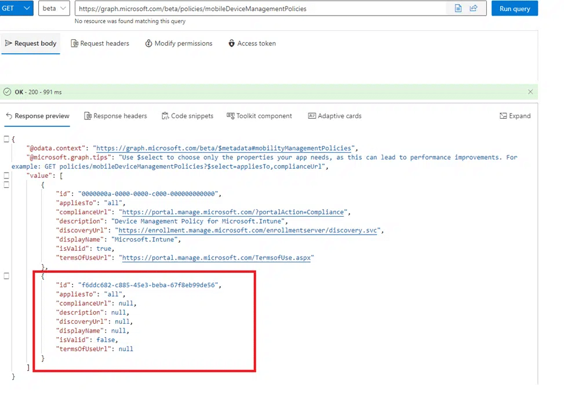The image size is (564, 402).
Task: Click the share query icon
Action: point(474,9)
